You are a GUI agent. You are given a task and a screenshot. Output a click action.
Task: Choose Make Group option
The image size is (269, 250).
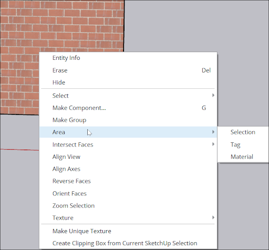click(128, 120)
